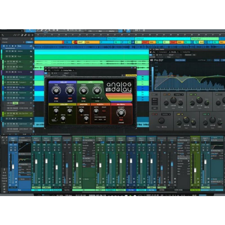Select the Listen speaker tool

coord(57,30)
